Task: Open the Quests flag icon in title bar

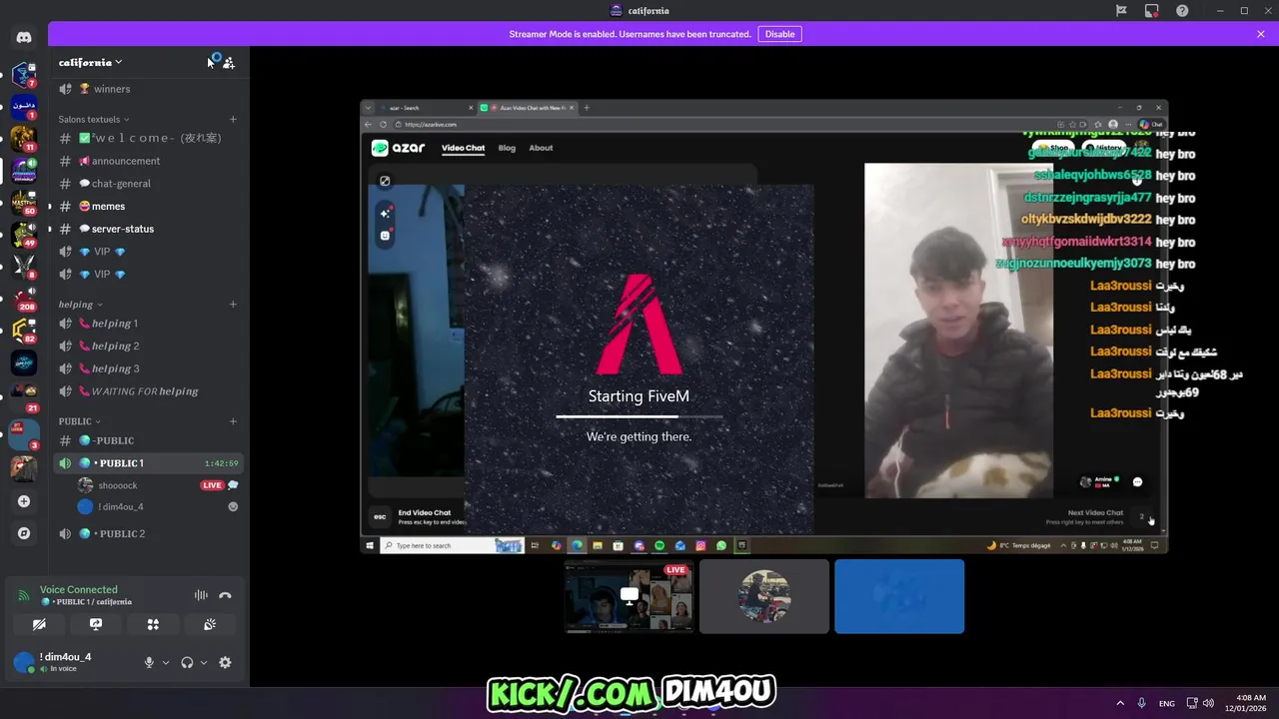Action: (x=1121, y=11)
